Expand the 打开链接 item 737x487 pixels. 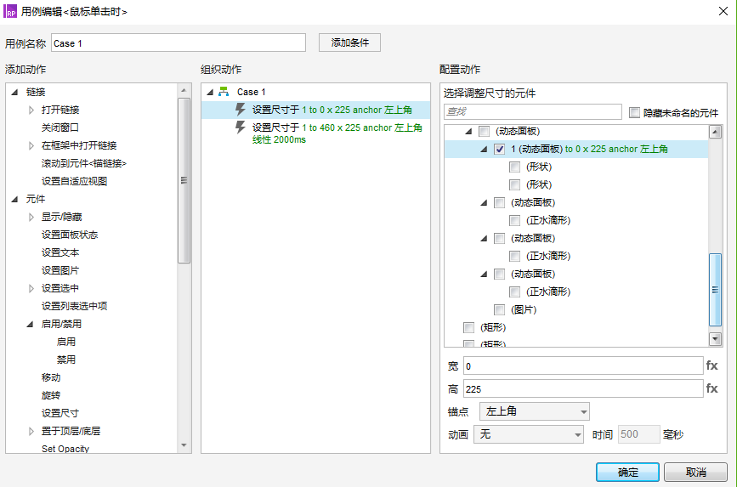31,110
